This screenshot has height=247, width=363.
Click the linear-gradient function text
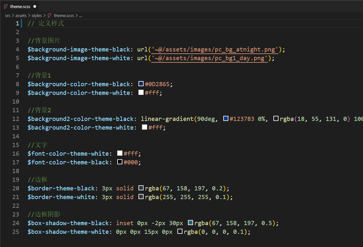pyautogui.click(x=167, y=119)
